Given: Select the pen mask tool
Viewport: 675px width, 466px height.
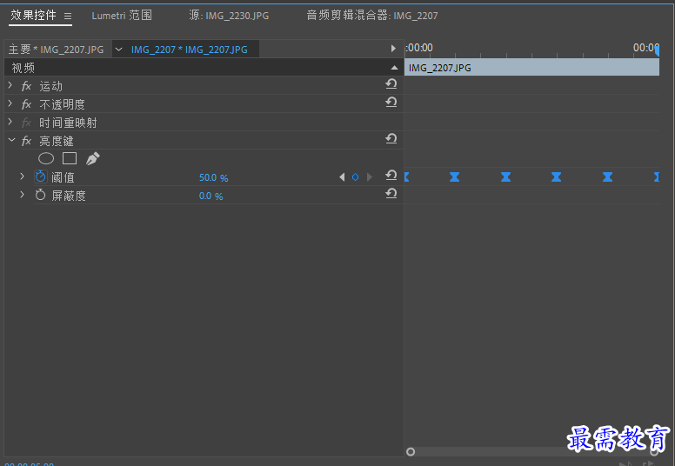Looking at the screenshot, I should (x=92, y=159).
